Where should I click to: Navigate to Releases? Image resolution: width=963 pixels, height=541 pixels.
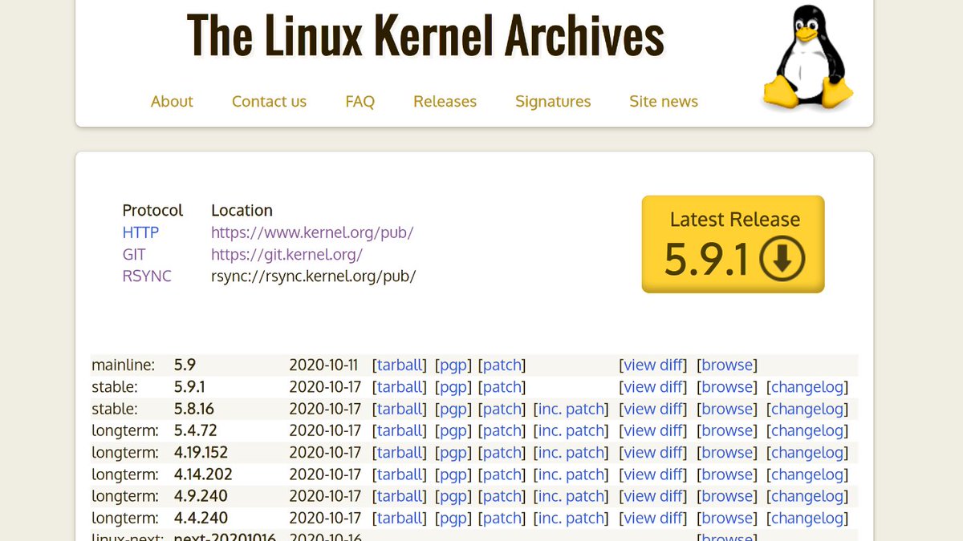click(x=445, y=101)
